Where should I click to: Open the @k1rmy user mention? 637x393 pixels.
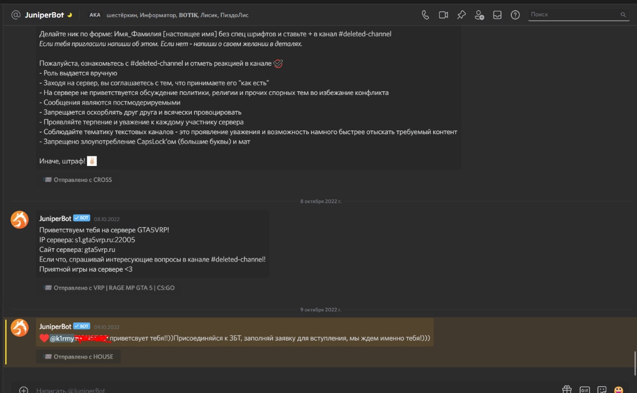(63, 338)
